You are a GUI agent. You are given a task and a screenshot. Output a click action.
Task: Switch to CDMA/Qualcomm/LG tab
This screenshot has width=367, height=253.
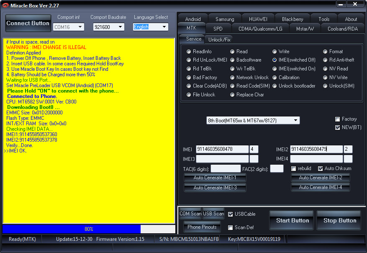[x=260, y=29]
